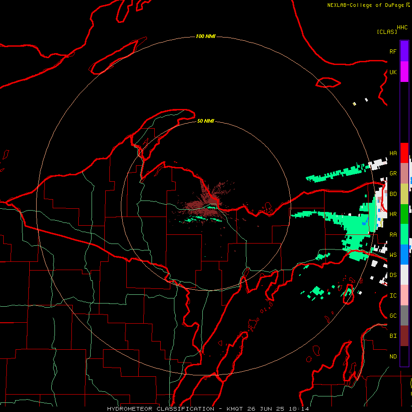
Task: Click the GR legend label
Action: coord(393,173)
